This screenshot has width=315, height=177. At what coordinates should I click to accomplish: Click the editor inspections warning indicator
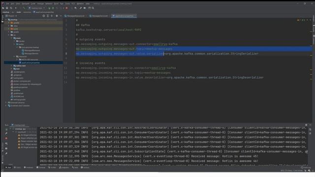[299, 20]
